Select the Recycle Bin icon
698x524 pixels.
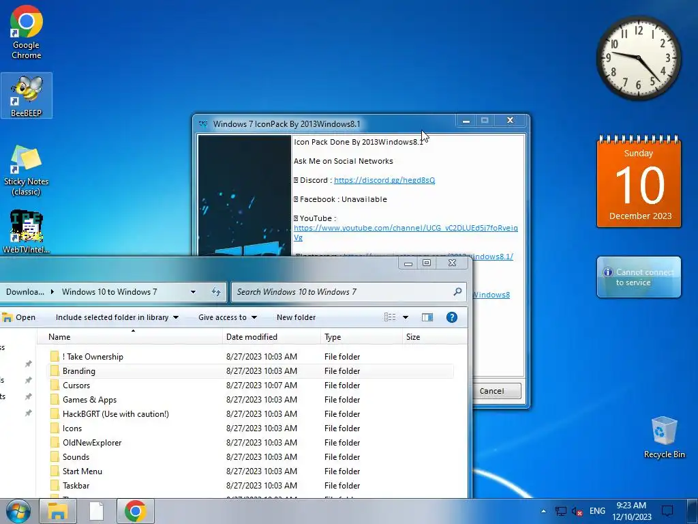664,437
